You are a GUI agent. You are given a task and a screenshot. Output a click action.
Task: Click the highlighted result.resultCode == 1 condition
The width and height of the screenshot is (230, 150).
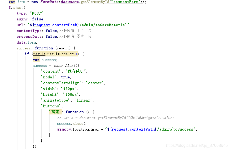click(56, 54)
